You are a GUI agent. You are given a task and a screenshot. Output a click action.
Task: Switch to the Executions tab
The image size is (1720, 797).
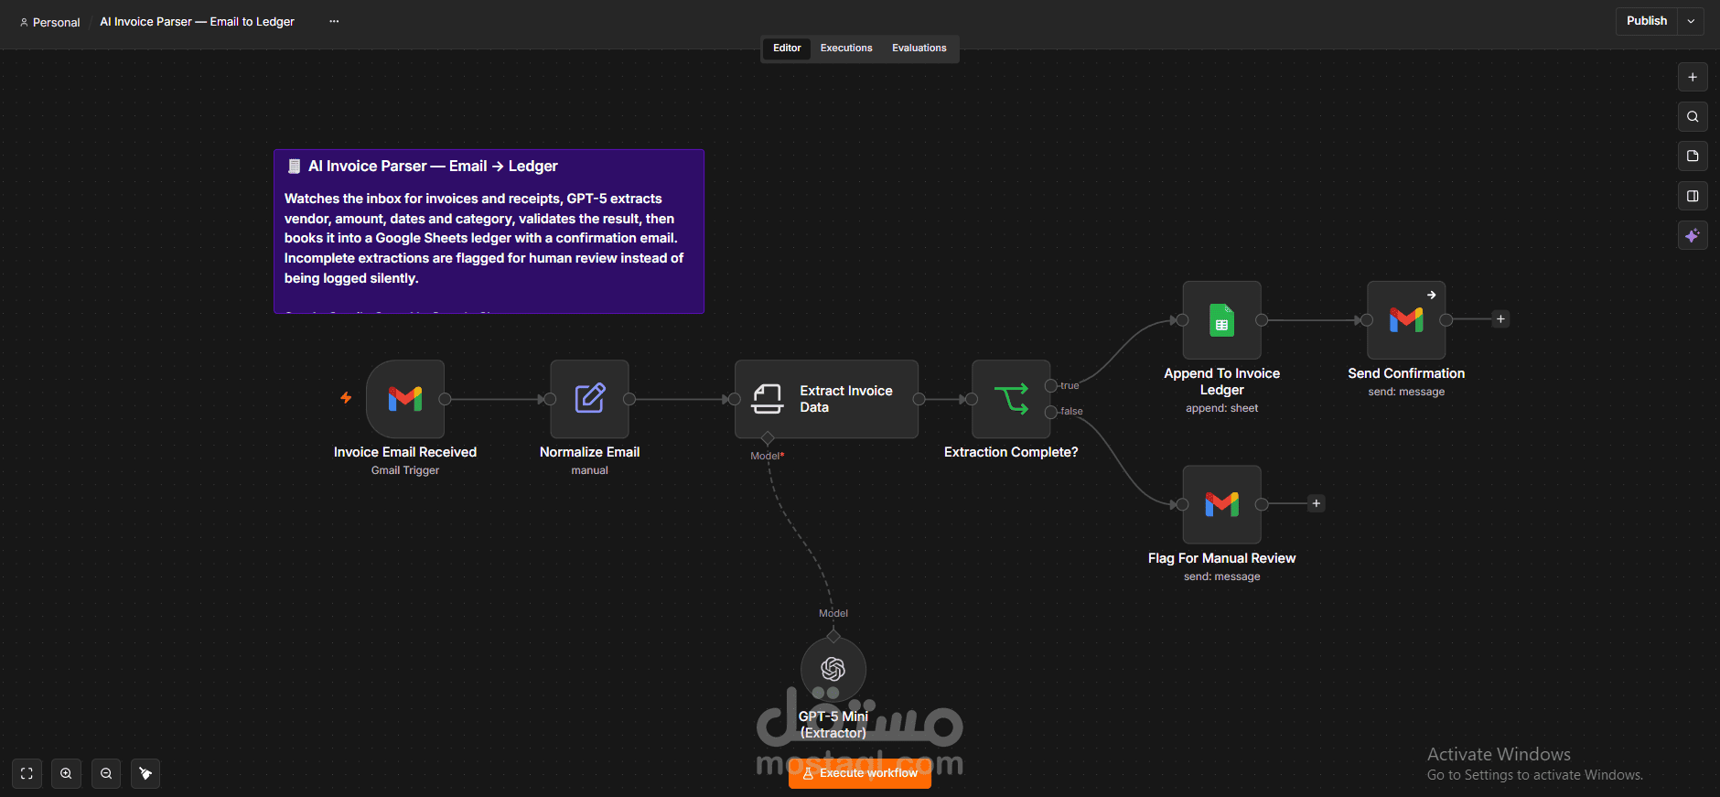point(846,48)
